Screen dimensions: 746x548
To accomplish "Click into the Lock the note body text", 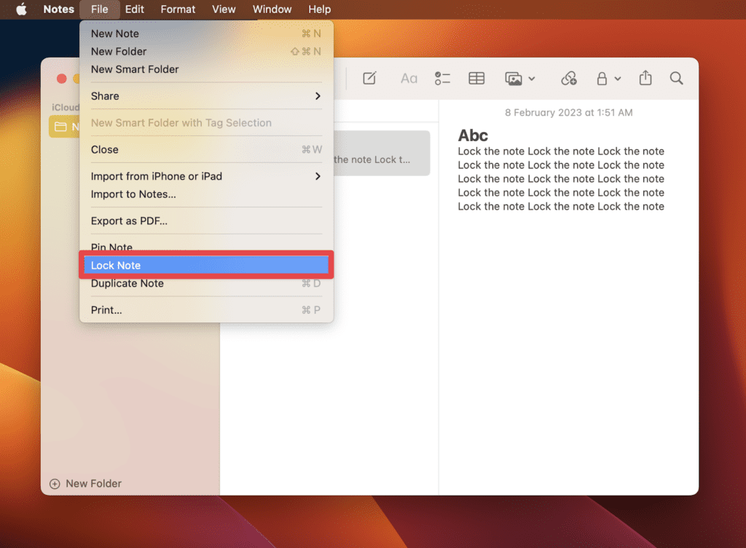I will click(x=561, y=179).
